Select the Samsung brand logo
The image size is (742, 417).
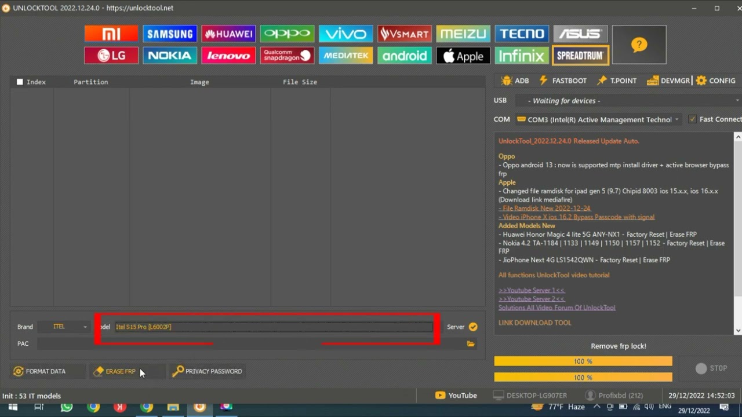(x=170, y=34)
